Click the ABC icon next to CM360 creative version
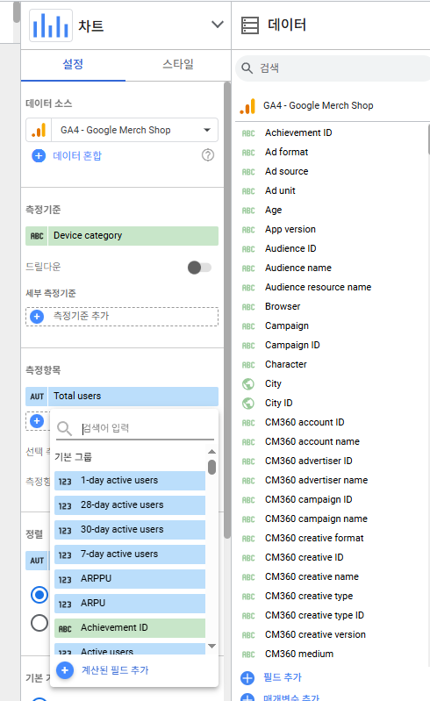Screen dimensions: 430x701 tap(248, 635)
